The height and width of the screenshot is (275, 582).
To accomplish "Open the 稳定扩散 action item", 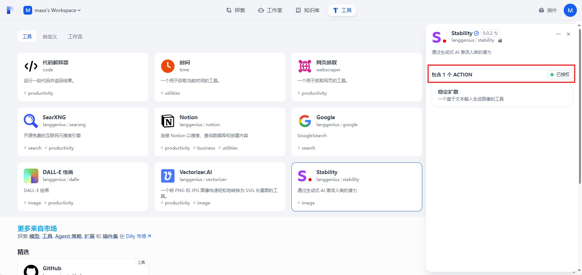I will (502, 95).
